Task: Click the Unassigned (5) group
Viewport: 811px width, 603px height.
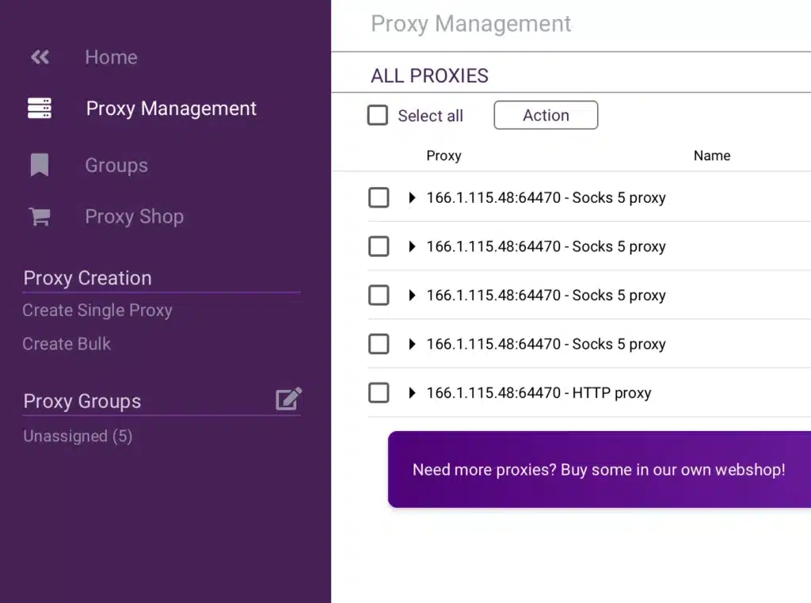Action: [x=78, y=436]
